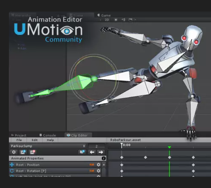Screen dimensions: 211x188
Task: Open the Root : Rotation [P] gear menu
Action: [x=98, y=171]
